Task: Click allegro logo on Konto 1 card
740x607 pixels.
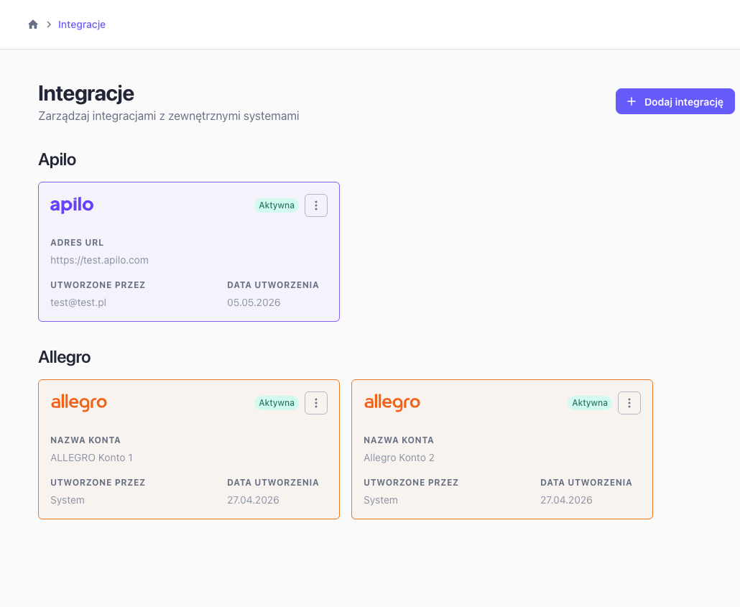Action: click(79, 403)
